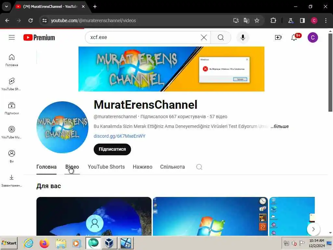
Task: Open VirtualBox cube icon in taskbar
Action: pos(109,243)
